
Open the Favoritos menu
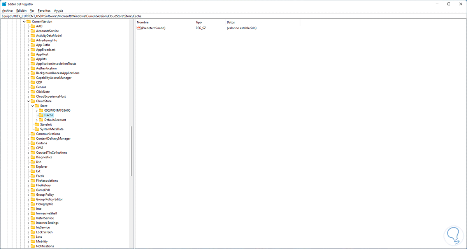pyautogui.click(x=44, y=11)
